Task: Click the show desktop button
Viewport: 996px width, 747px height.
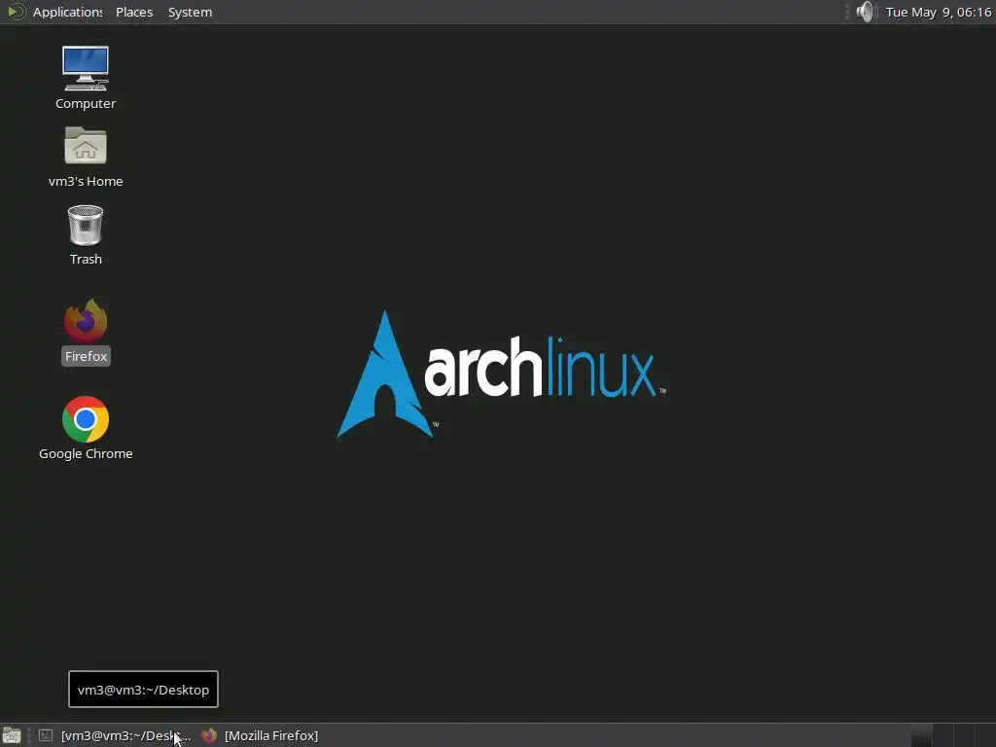Action: tap(12, 735)
